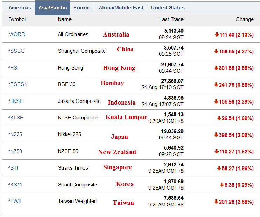Open the ^HSI symbol link

tap(14, 68)
